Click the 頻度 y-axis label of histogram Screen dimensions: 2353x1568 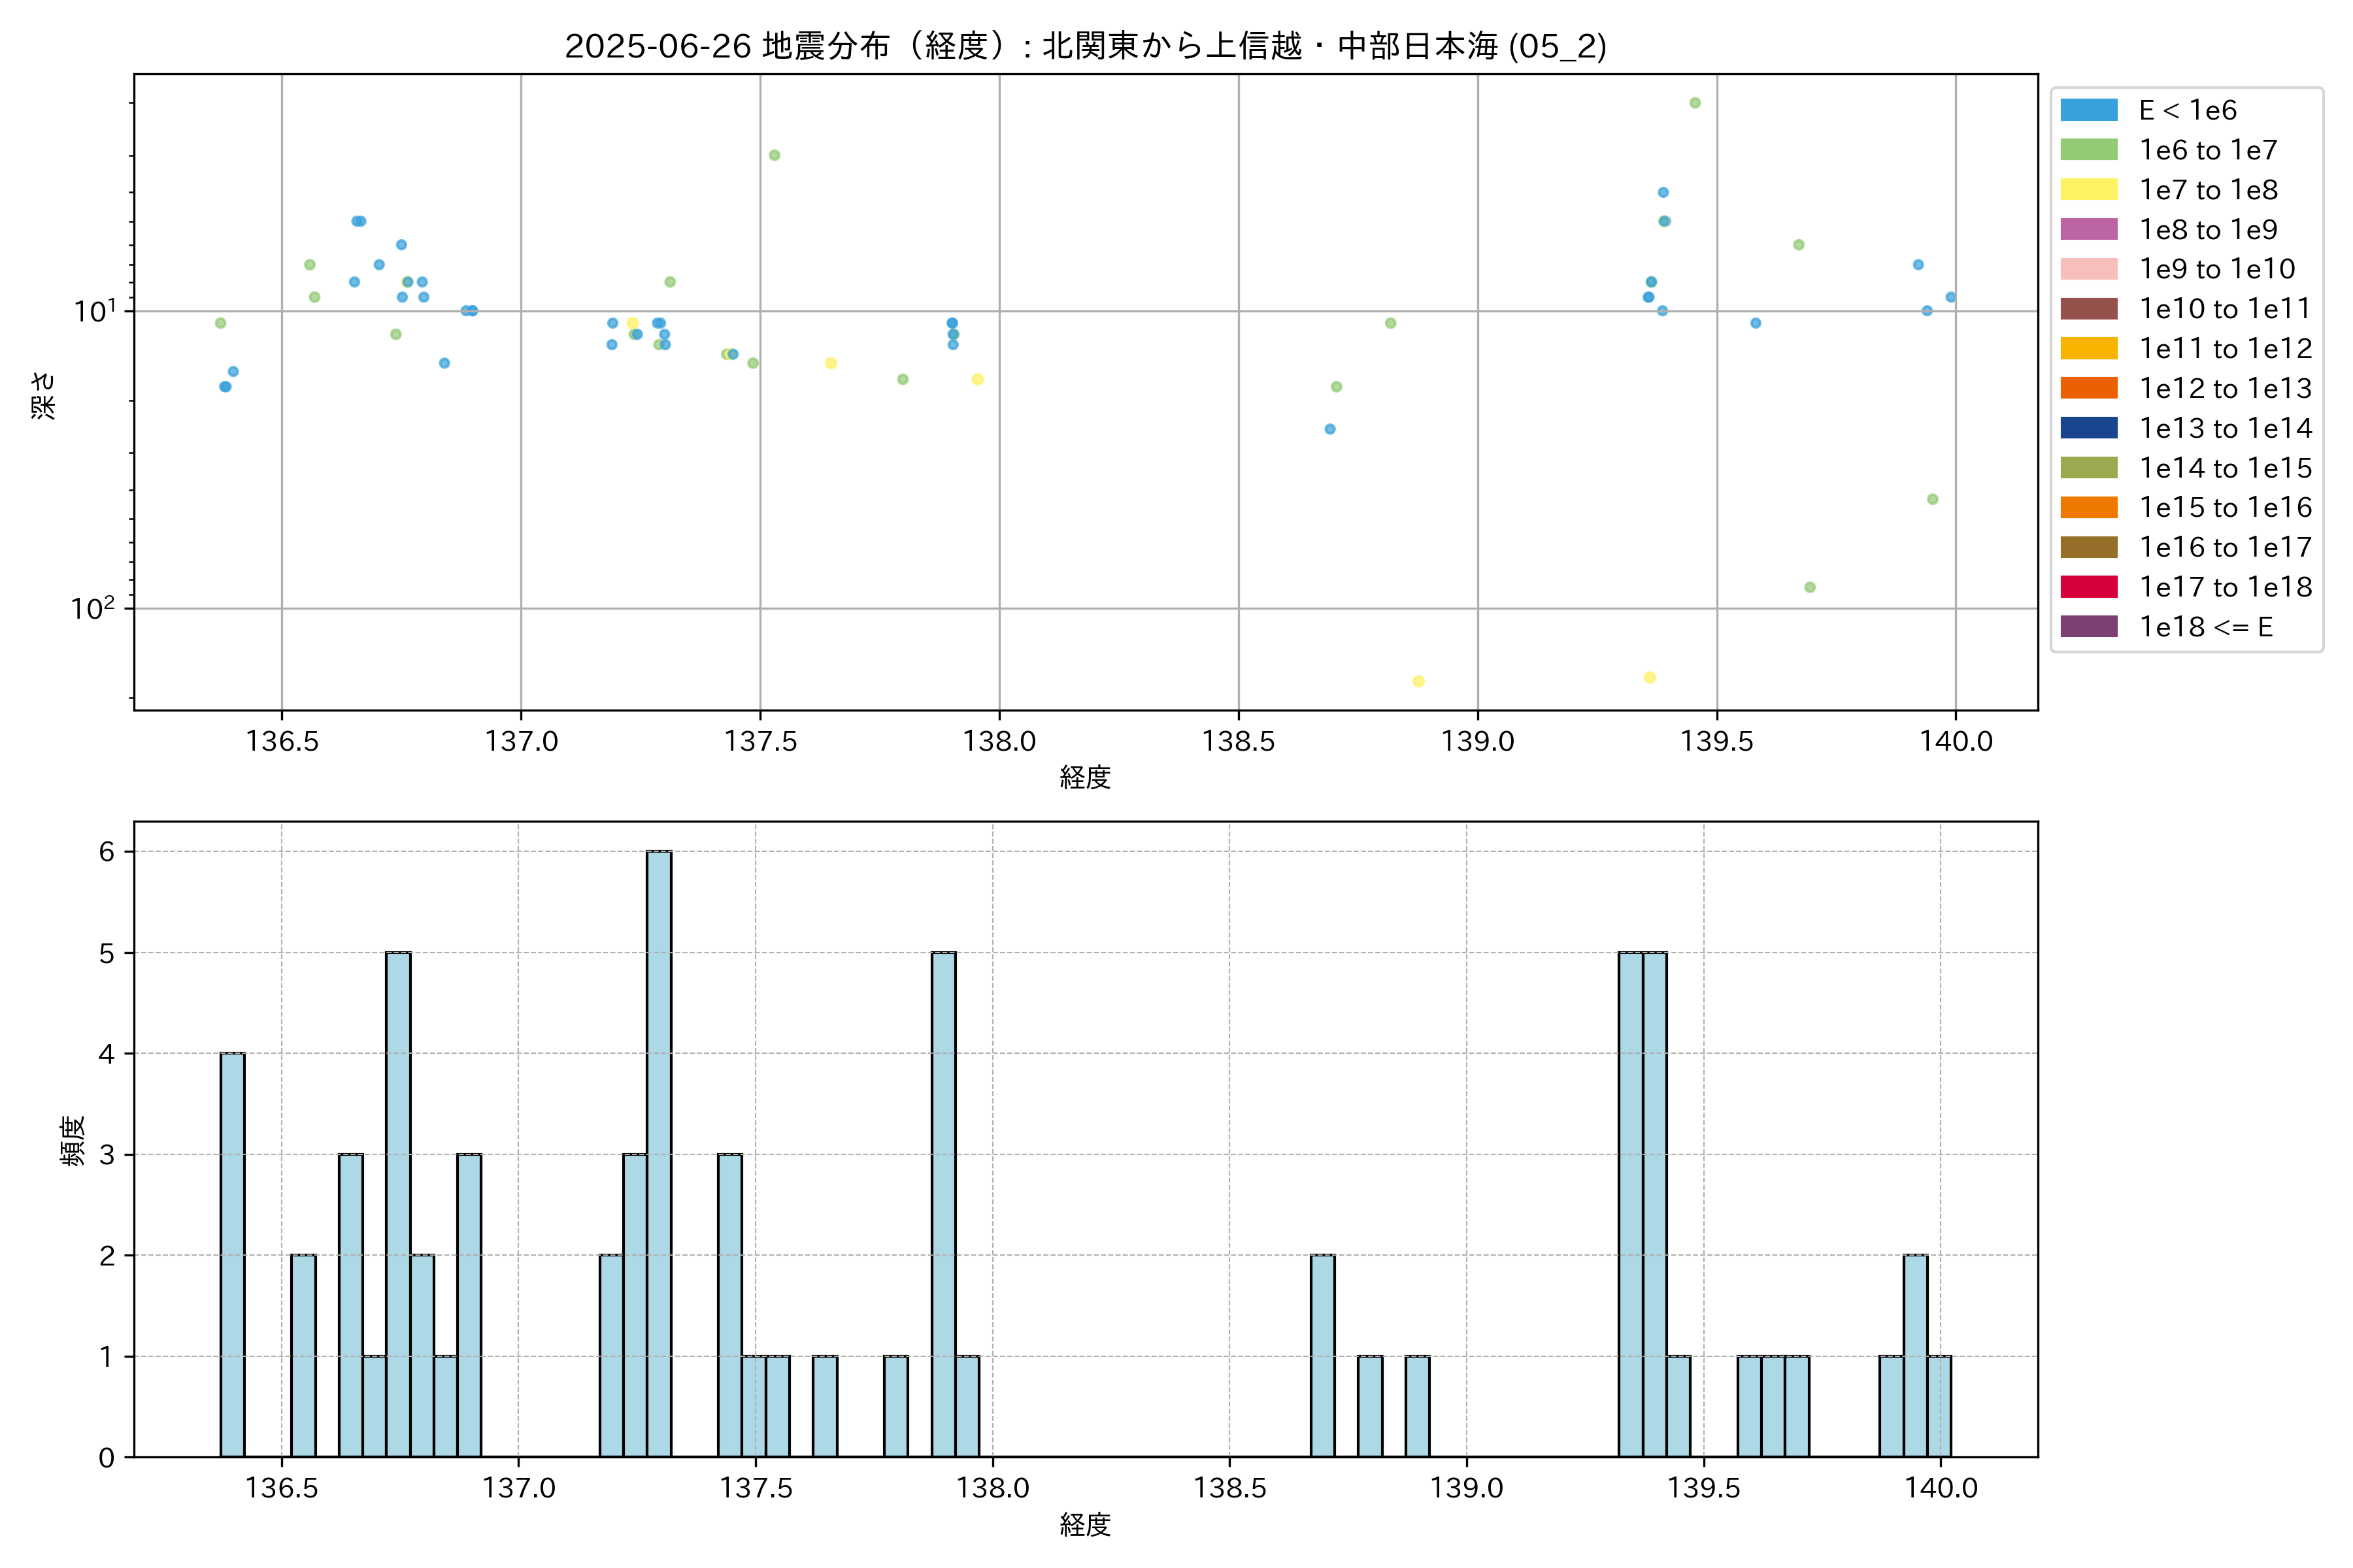[x=72, y=1140]
